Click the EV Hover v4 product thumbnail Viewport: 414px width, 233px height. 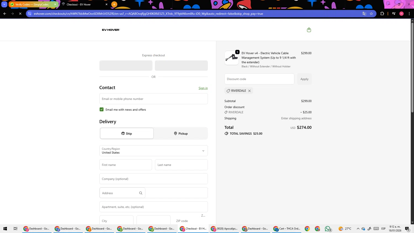click(232, 58)
